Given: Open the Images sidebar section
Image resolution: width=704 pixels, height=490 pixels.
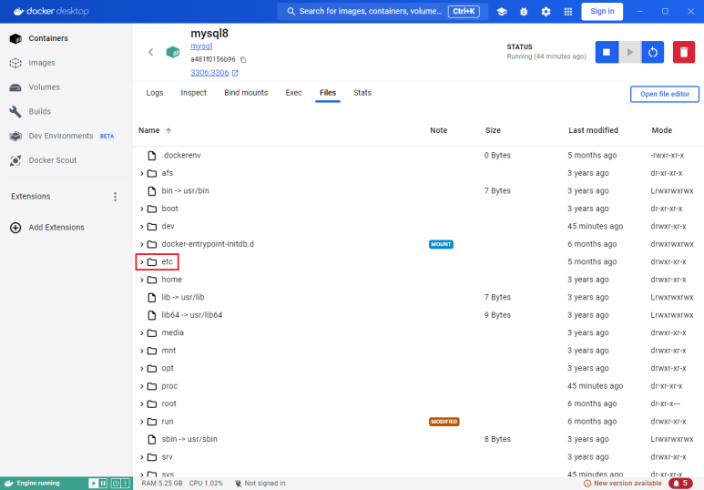Looking at the screenshot, I should pyautogui.click(x=42, y=63).
